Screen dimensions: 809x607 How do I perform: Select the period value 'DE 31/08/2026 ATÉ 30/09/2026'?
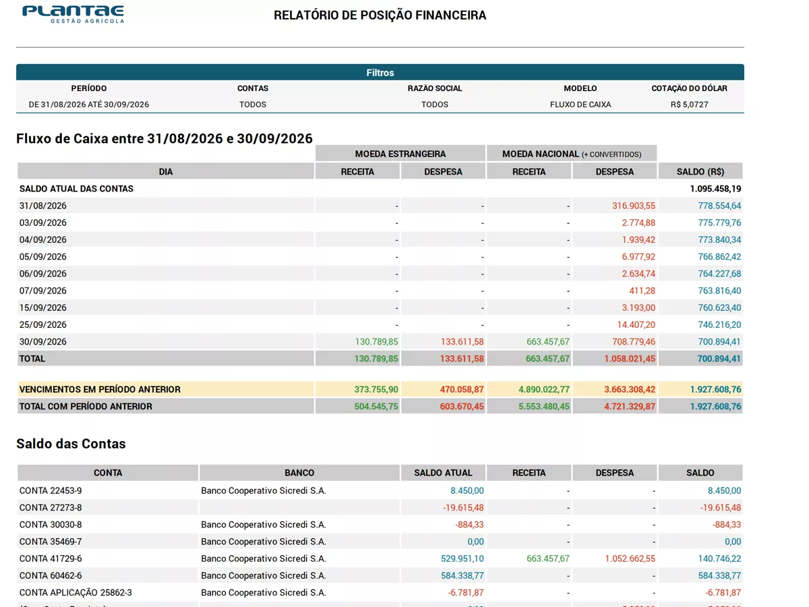click(x=89, y=105)
